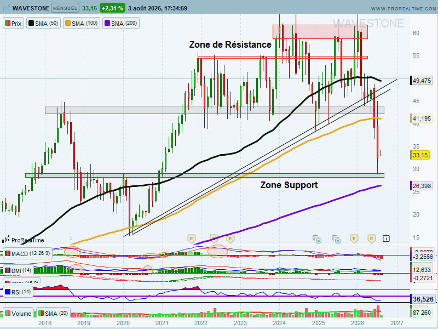
Task: Open the E earnings marker in mid-2022
Action: (214, 239)
